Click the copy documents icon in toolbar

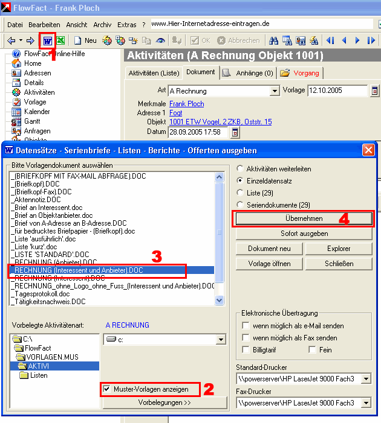(146, 41)
